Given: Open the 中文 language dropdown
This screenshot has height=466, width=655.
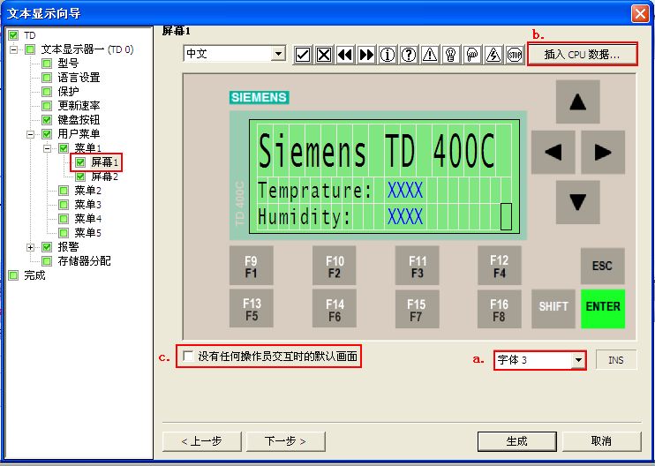Looking at the screenshot, I should (x=278, y=54).
